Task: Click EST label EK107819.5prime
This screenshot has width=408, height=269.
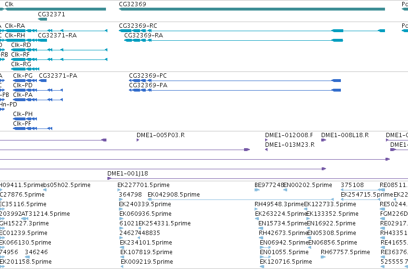Action: 147,252
